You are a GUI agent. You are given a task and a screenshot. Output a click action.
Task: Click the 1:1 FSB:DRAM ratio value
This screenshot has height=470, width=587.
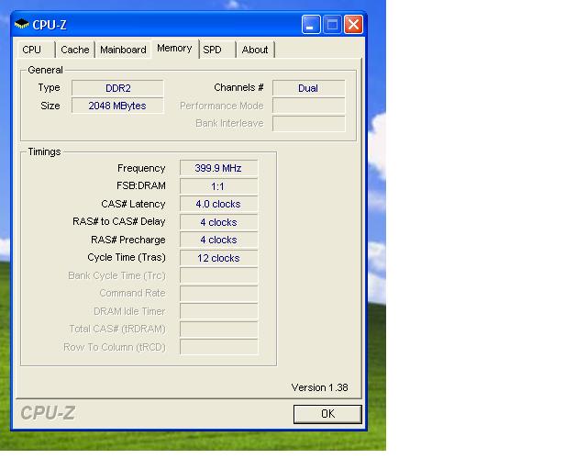[218, 186]
